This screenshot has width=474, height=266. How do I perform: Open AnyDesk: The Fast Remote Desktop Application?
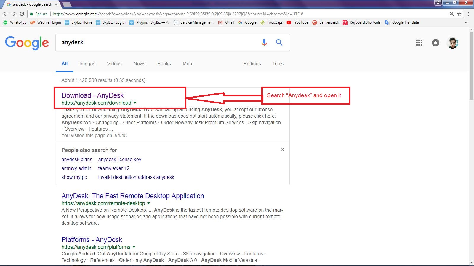[133, 196]
